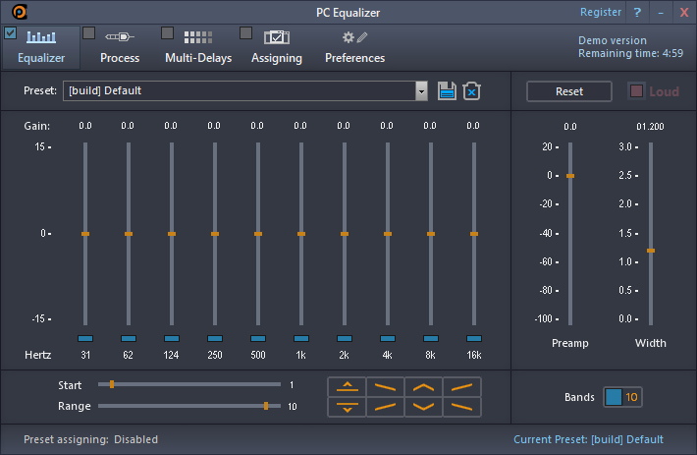Screen dimensions: 697x455
Task: Save the current preset with floppy icon
Action: point(447,90)
